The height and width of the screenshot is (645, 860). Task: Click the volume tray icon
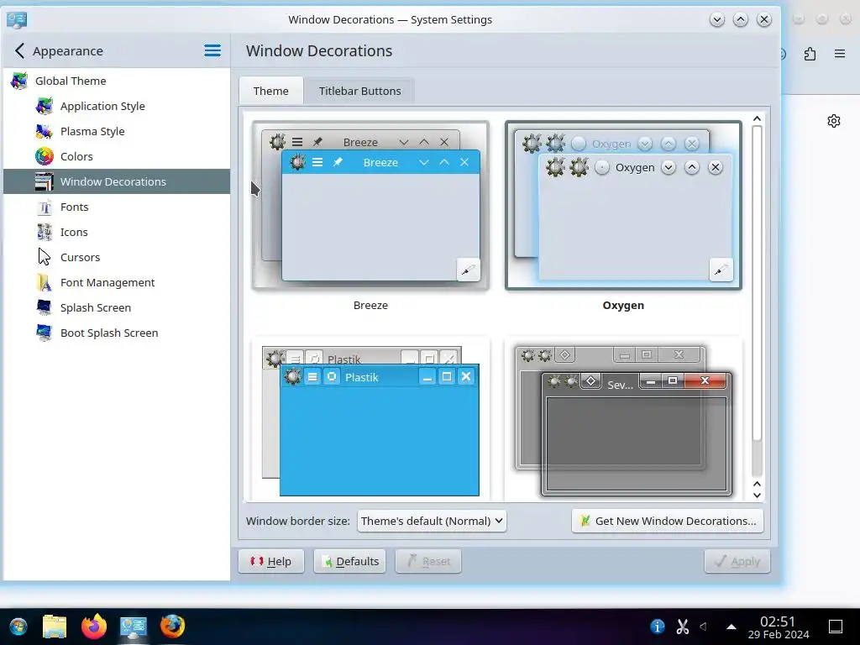click(x=704, y=626)
